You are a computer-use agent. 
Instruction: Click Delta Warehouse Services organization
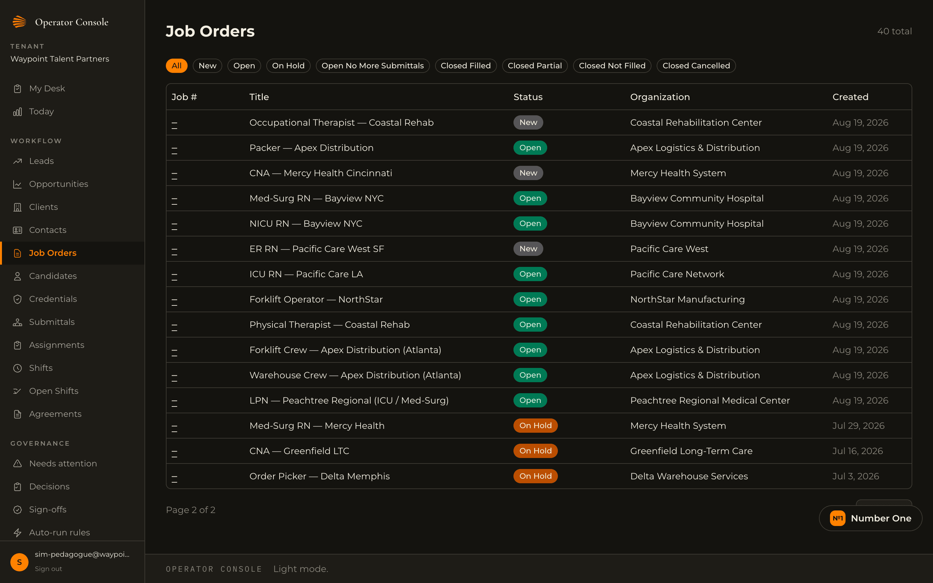pos(689,476)
